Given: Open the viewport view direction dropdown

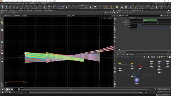Looking at the screenshot, I should (105, 18).
